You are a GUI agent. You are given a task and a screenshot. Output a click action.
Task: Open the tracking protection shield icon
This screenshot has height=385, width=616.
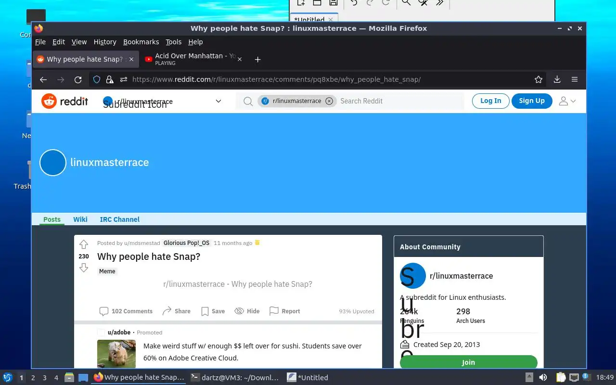(97, 79)
